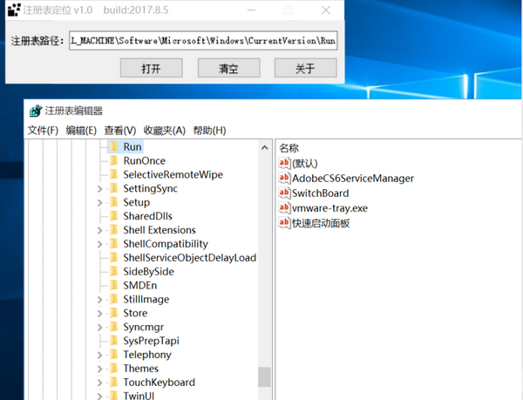
Task: Open the 关于 dialog button
Action: click(305, 68)
